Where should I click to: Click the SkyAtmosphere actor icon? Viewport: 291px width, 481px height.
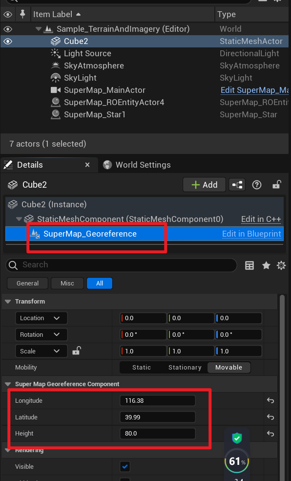click(56, 66)
